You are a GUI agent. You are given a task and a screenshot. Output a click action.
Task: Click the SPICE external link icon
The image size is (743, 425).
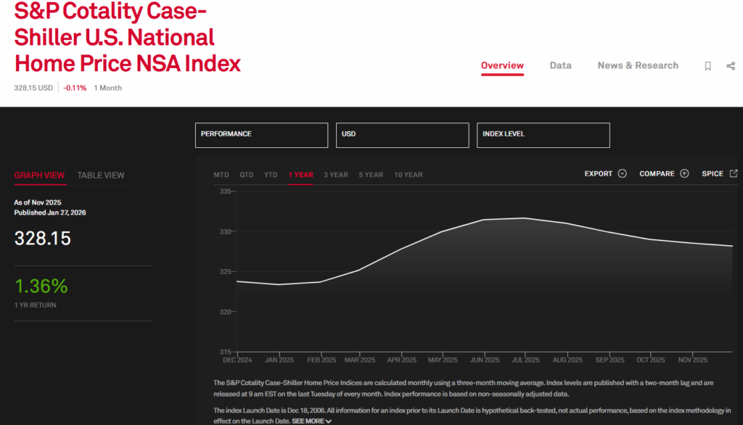tap(734, 174)
